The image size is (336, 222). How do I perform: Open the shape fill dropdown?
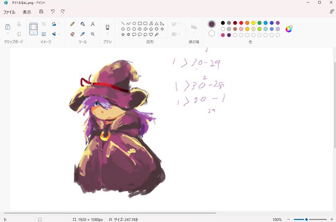click(176, 34)
